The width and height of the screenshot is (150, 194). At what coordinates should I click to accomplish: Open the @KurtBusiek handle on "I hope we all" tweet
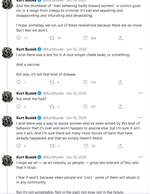tap(53, 157)
